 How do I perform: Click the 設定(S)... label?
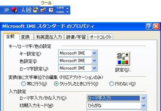point(123,70)
